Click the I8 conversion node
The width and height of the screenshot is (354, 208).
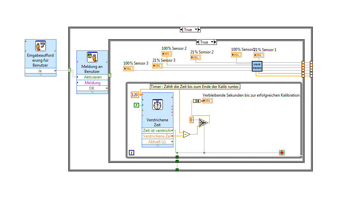[x=197, y=101]
